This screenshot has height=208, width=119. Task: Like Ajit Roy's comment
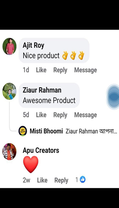click(41, 70)
